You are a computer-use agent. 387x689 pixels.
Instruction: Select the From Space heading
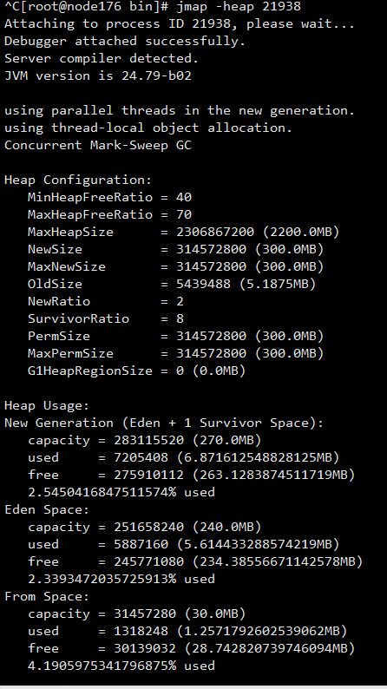47,596
